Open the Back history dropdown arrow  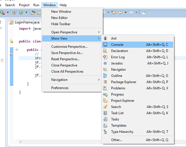pos(126,12)
